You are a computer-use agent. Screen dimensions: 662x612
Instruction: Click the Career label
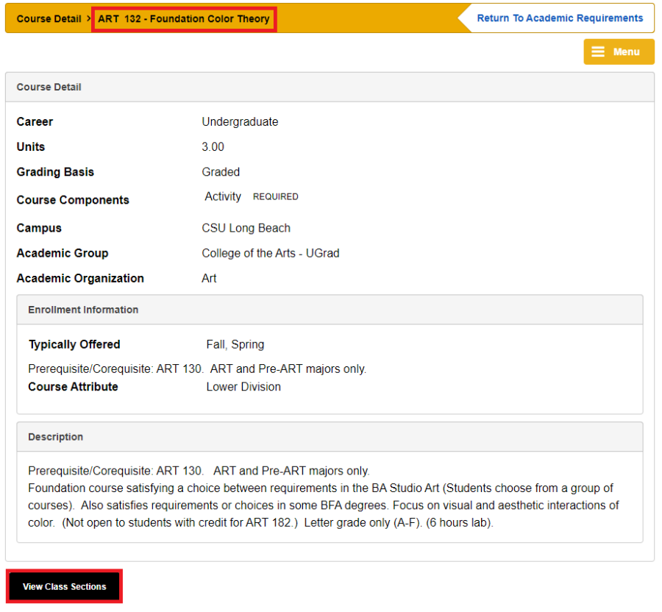(x=35, y=122)
